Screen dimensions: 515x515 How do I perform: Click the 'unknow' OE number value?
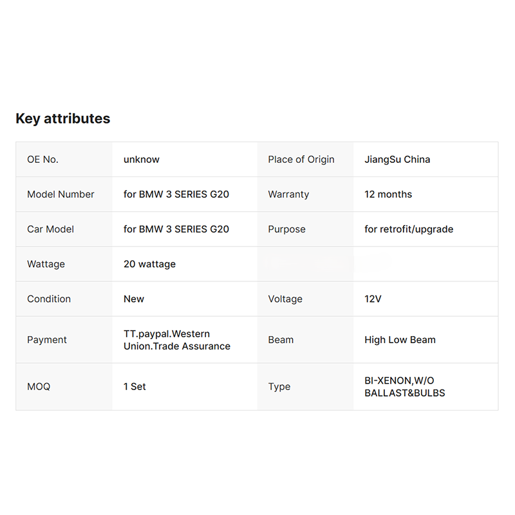[x=142, y=160]
